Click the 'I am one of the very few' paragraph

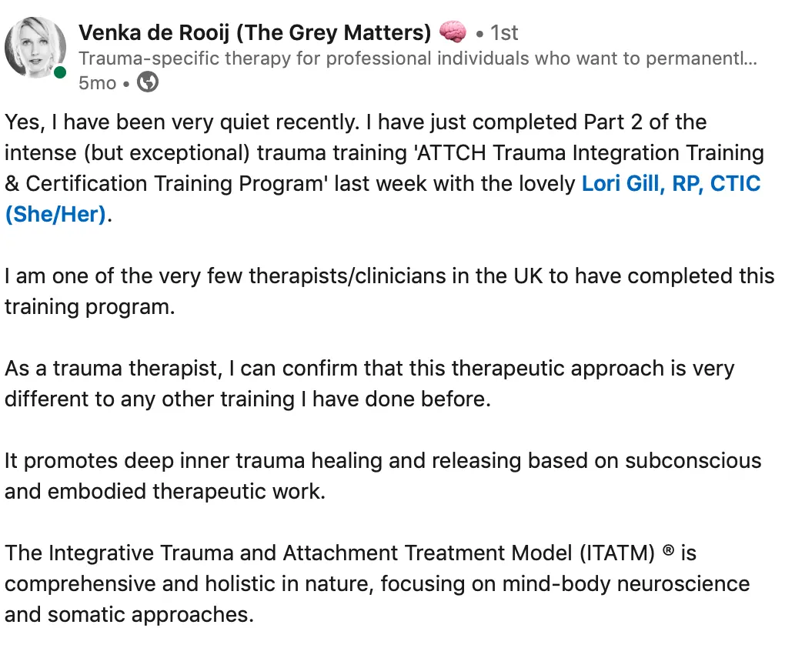click(x=308, y=276)
